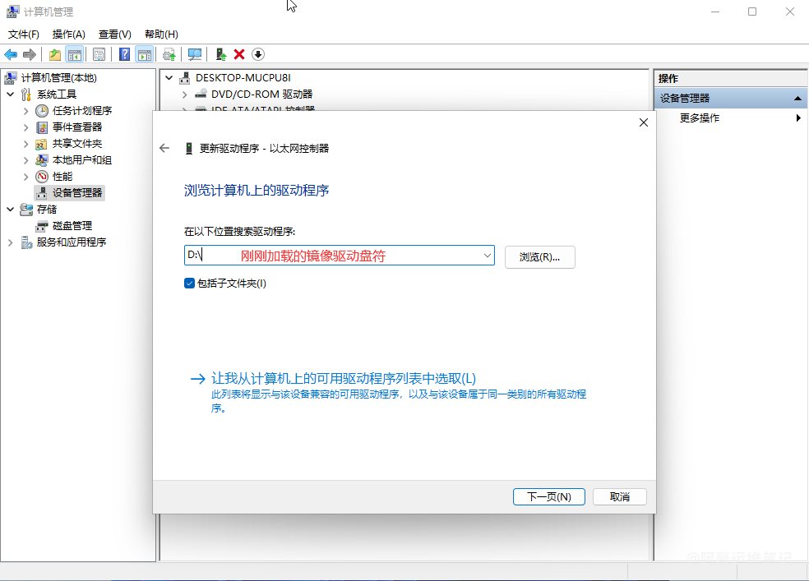The height and width of the screenshot is (581, 809).
Task: Click the black down-arrow disable device icon
Action: click(x=258, y=54)
